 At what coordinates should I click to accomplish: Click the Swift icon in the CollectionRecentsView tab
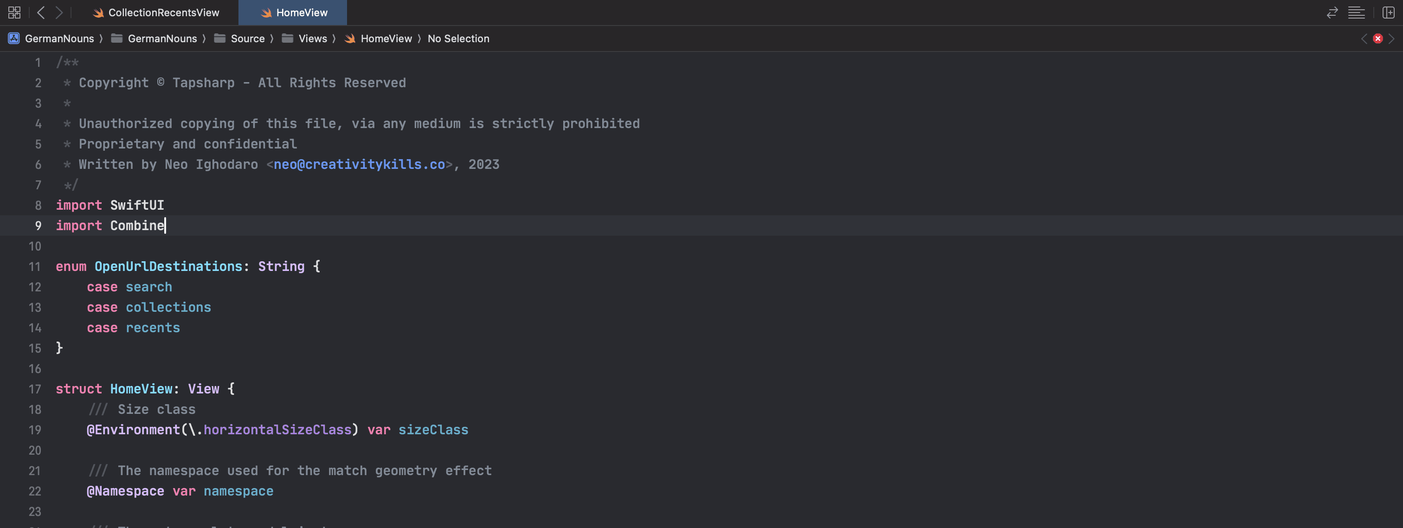(98, 13)
